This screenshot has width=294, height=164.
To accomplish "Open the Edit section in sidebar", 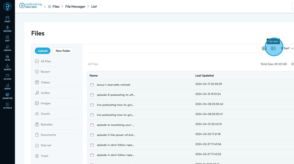I will click(x=7, y=38).
